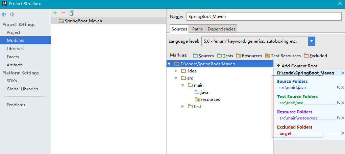The image size is (345, 154).
Task: Close the Project Structure dialog
Action: (x=340, y=3)
